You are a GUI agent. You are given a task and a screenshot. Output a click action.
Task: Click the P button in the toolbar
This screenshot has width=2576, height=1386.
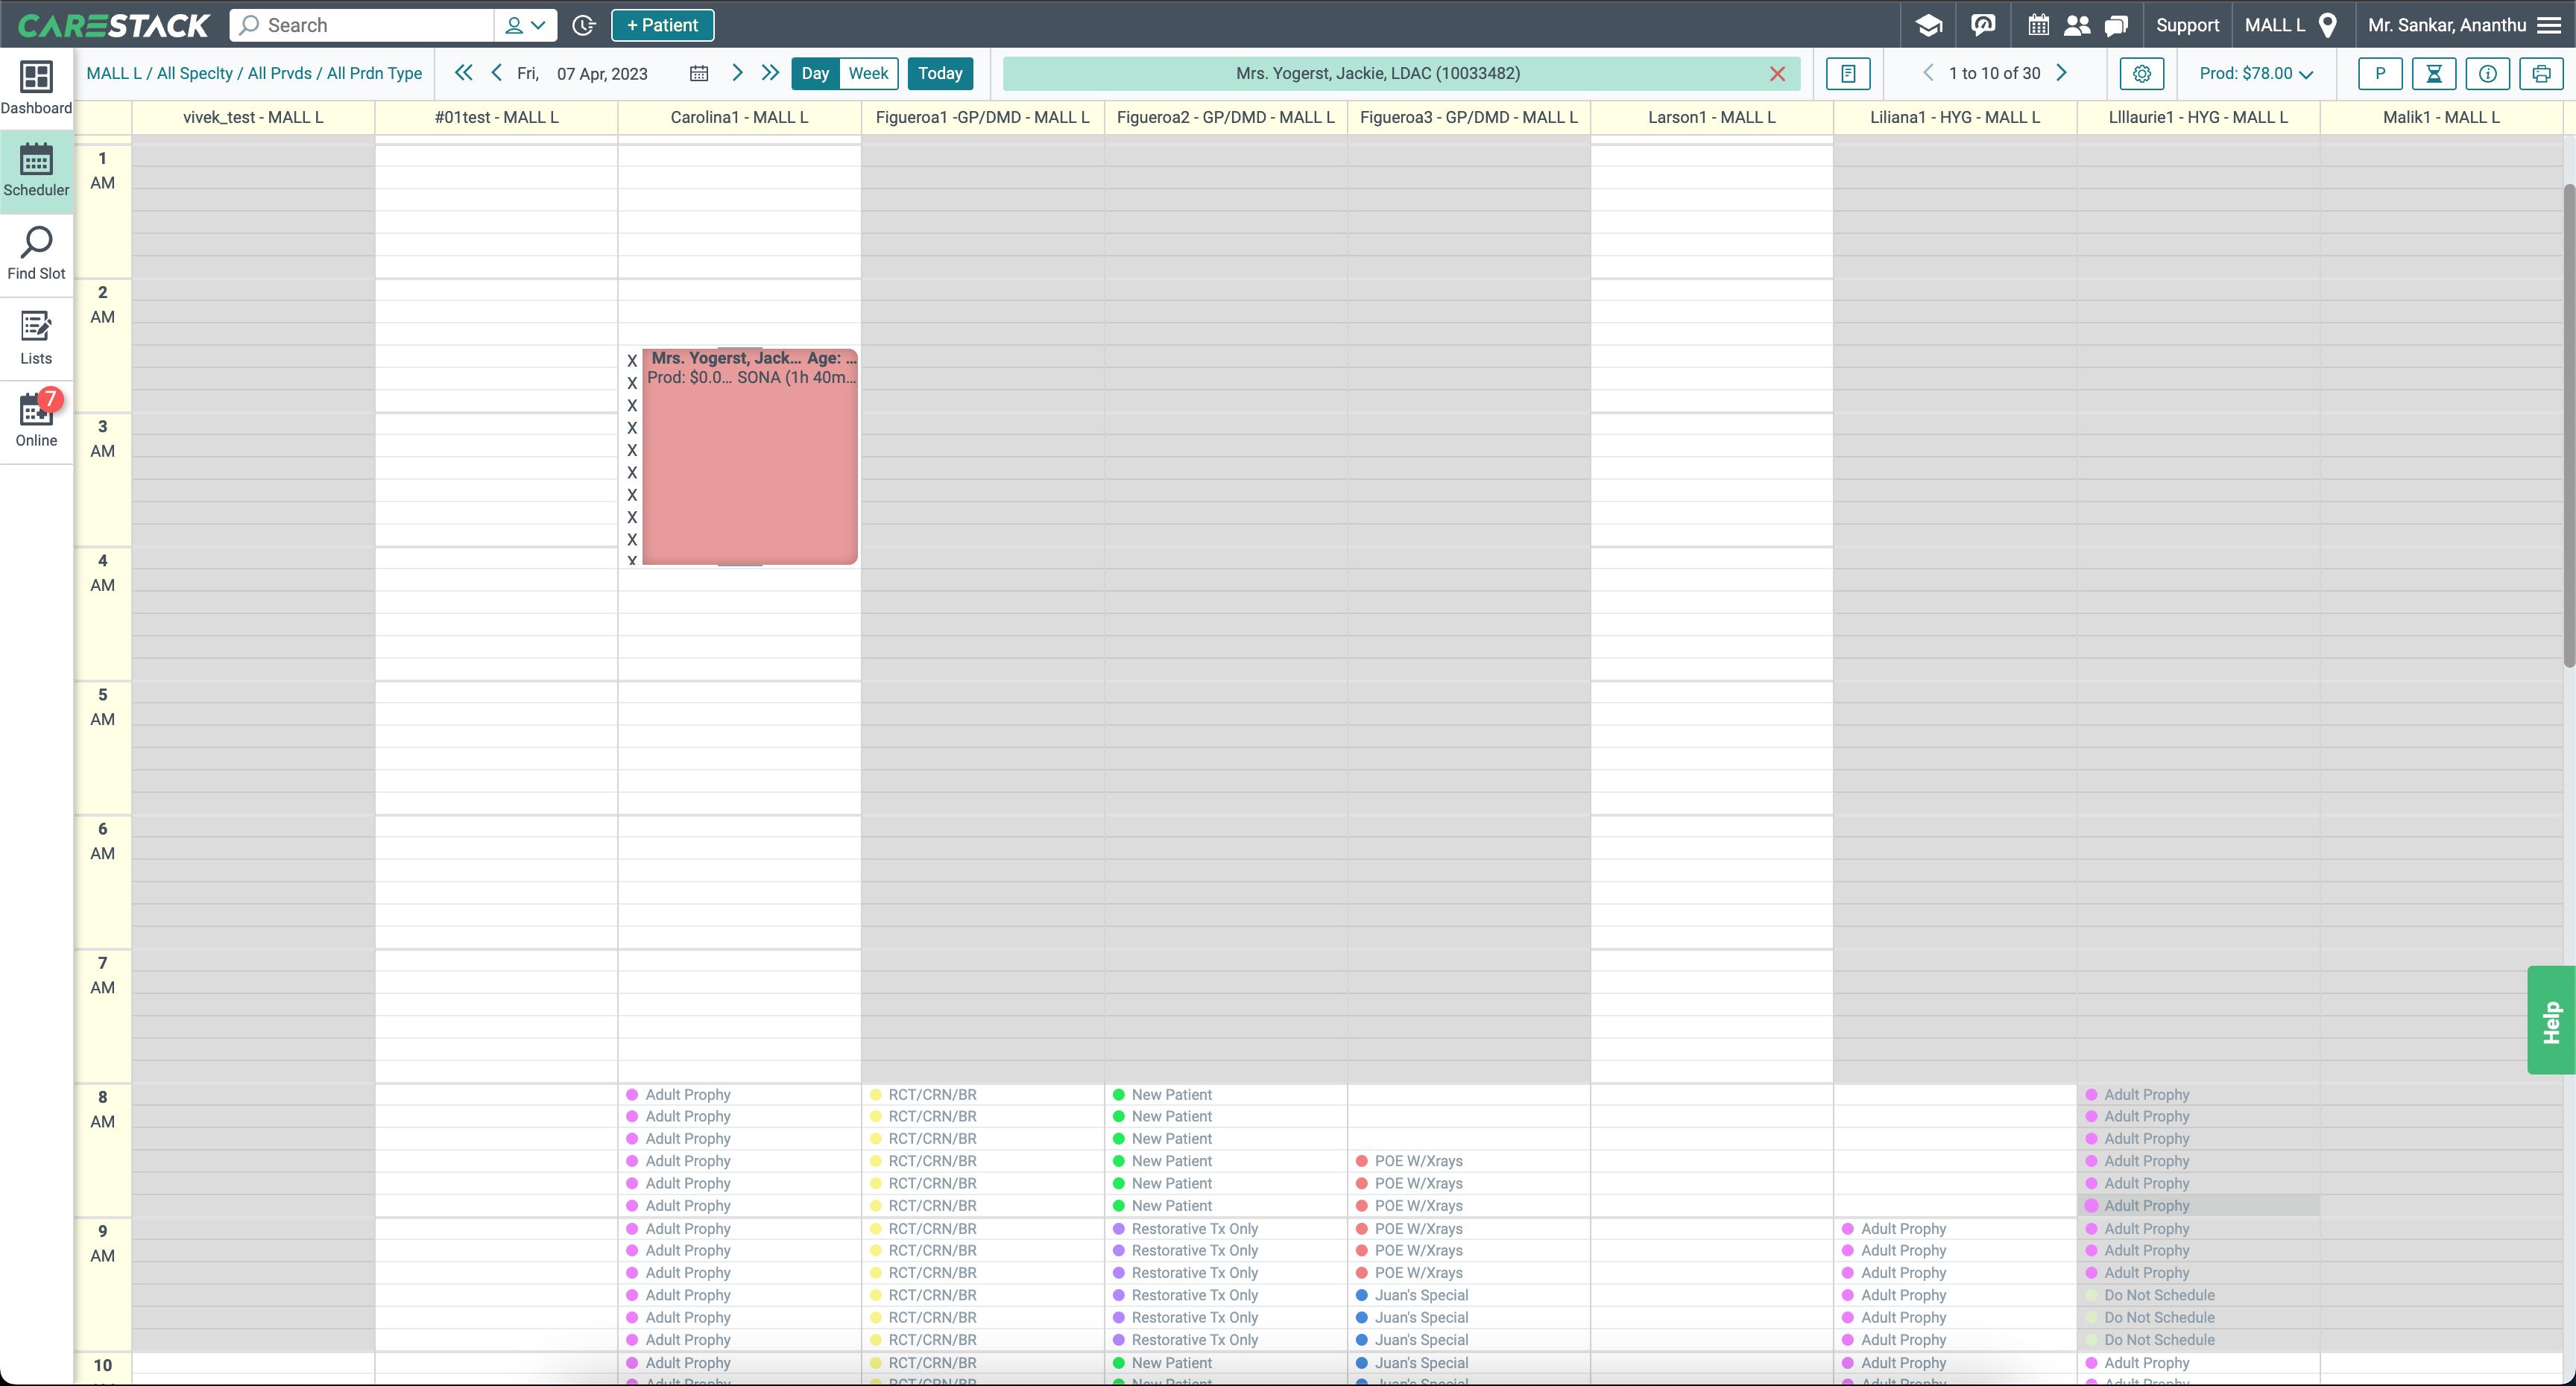click(2380, 73)
